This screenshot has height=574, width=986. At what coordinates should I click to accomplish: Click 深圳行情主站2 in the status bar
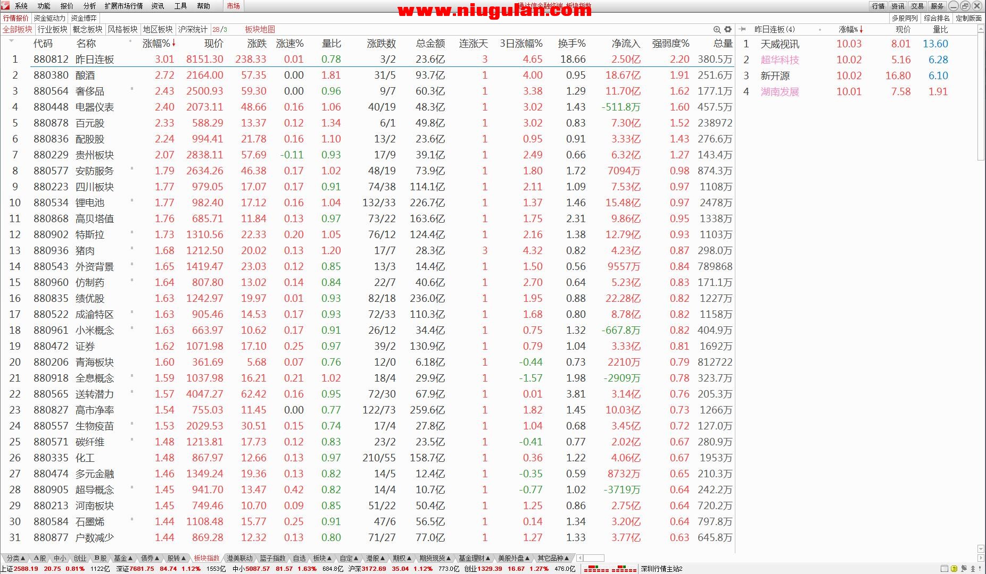(662, 569)
